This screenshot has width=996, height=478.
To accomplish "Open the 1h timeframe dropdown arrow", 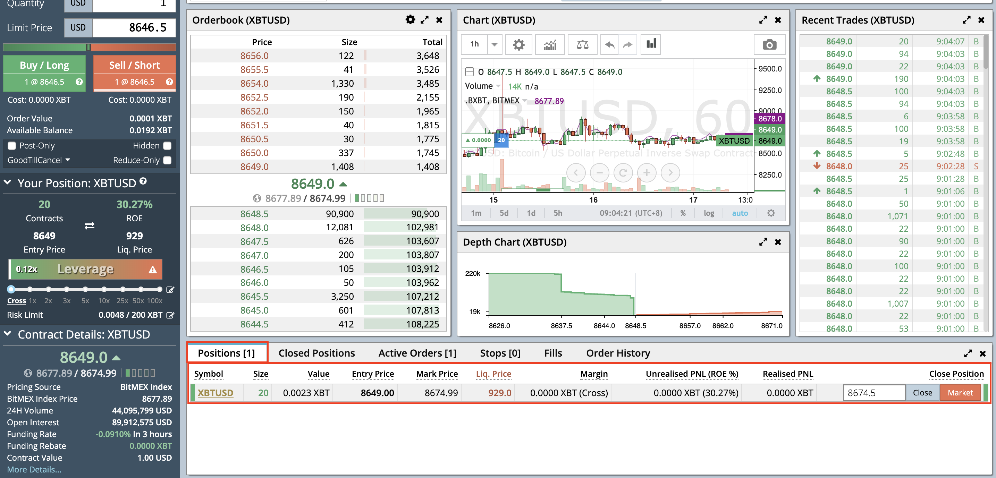I will (x=494, y=44).
